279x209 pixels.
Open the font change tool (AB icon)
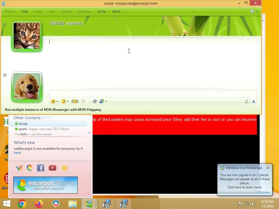[95, 101]
